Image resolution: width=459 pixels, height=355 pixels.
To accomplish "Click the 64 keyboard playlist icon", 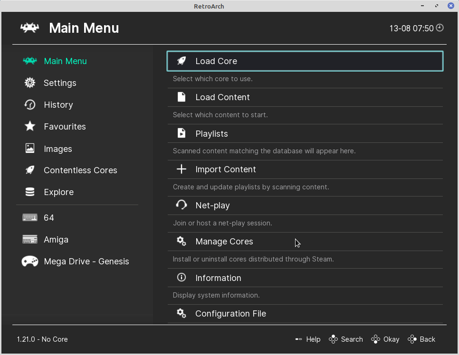I will [30, 217].
